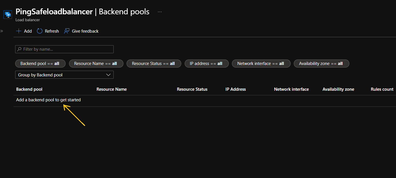Image resolution: width=396 pixels, height=178 pixels.
Task: Sort by Backend pool column header
Action: click(29, 89)
